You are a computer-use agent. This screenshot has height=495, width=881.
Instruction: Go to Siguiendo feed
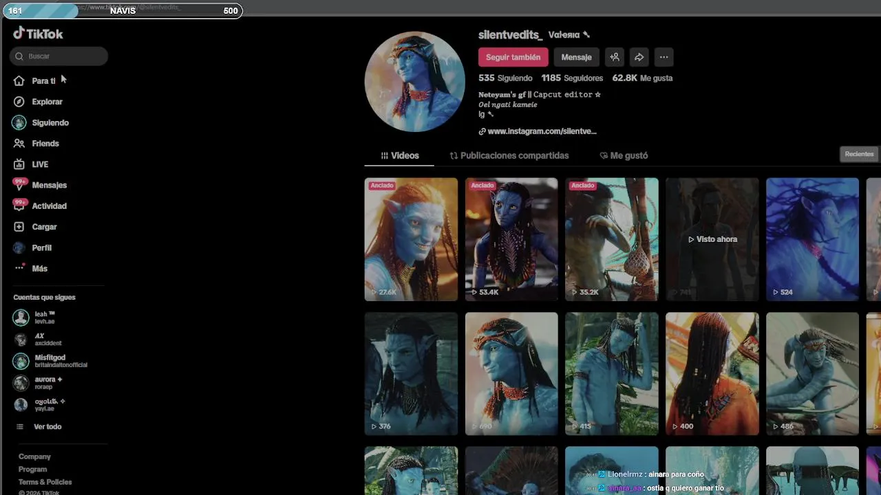pyautogui.click(x=50, y=122)
